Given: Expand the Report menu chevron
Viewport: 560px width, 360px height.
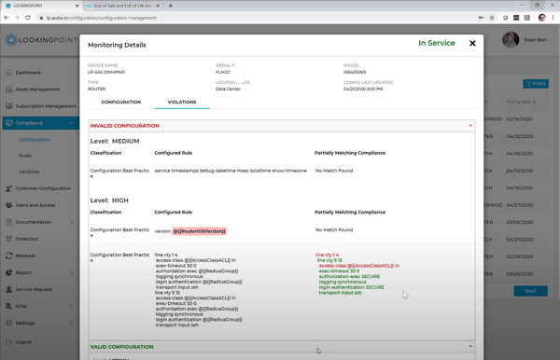Looking at the screenshot, I should (71, 272).
